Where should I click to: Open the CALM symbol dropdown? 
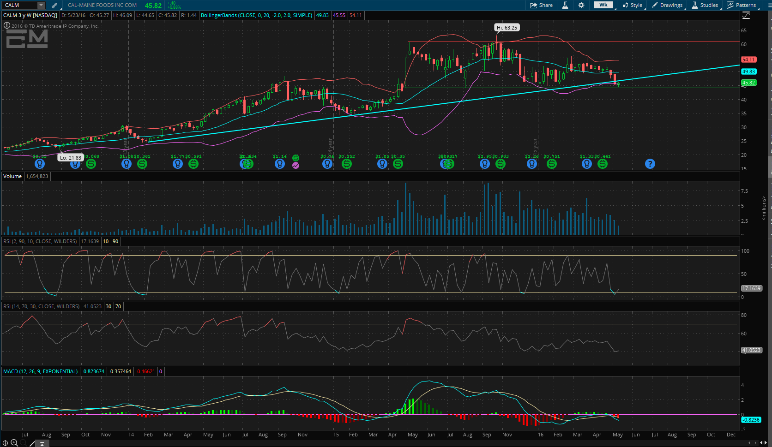pyautogui.click(x=41, y=5)
